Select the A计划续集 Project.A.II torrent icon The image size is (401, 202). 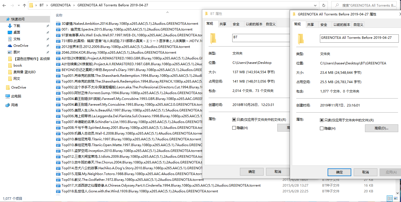pyautogui.click(x=58, y=64)
